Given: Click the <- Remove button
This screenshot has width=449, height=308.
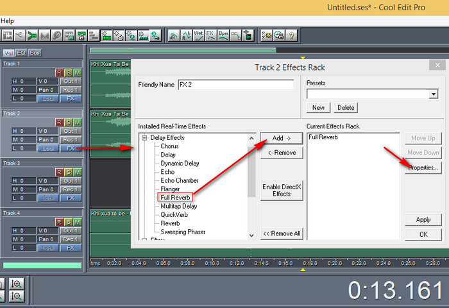Looking at the screenshot, I should point(282,153).
